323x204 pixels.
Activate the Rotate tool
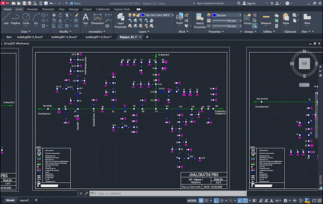click(60, 15)
